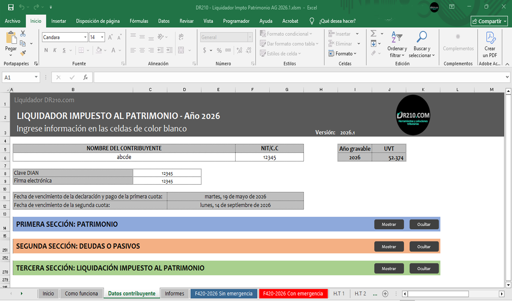
Task: Open the F420-2026 Con emergencia sheet tab
Action: click(293, 293)
